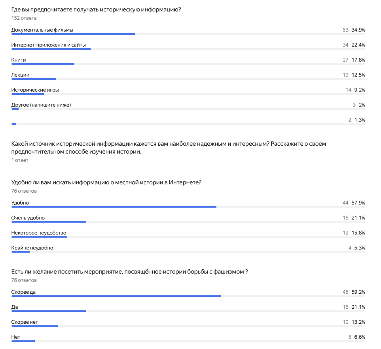The width and height of the screenshot is (381, 349).
Task: Select the 'Исторические игры' answer label
Action: click(x=35, y=90)
